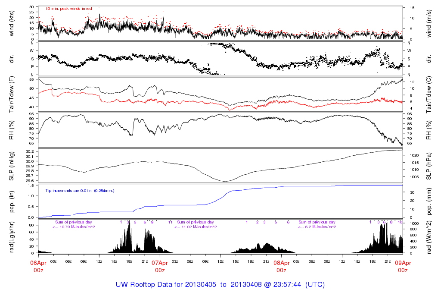Click the "07Apr" date label

[x=160, y=263]
